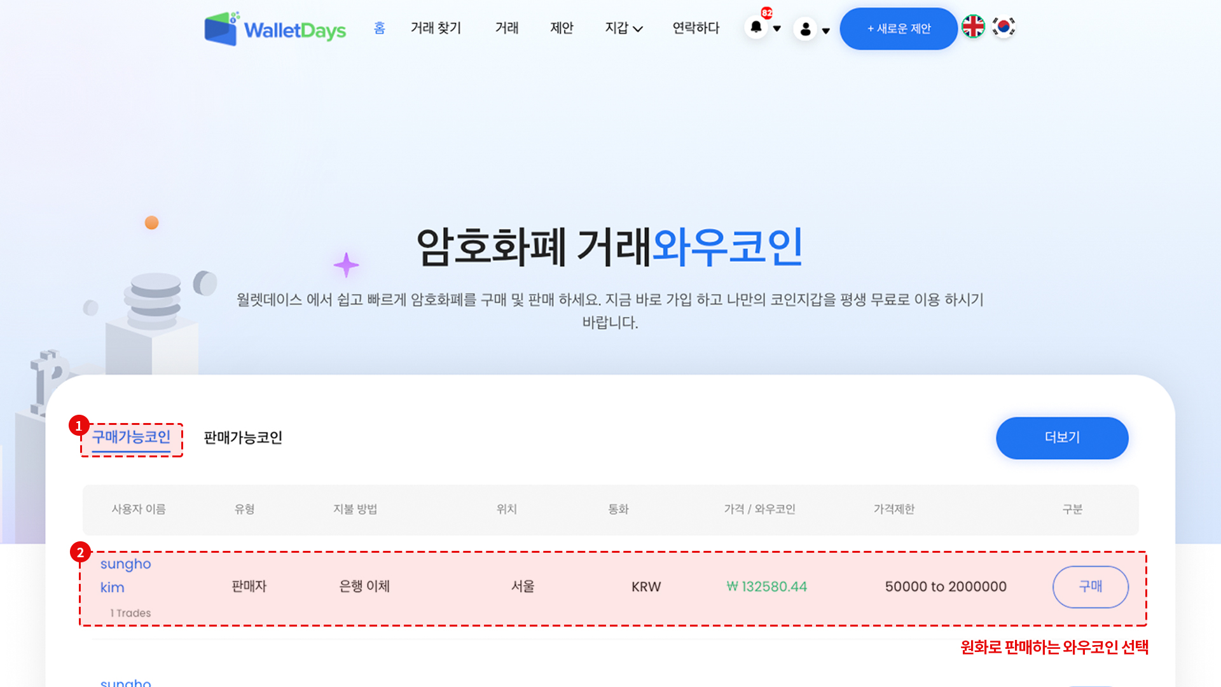Click the 구매 button in the KRW row
The image size is (1221, 687).
pyautogui.click(x=1091, y=586)
